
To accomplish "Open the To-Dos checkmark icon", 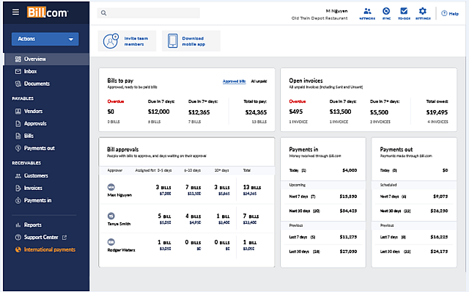I will pos(404,11).
